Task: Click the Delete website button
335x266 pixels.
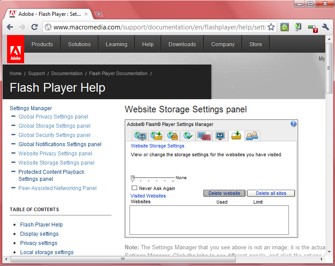Action: click(224, 193)
